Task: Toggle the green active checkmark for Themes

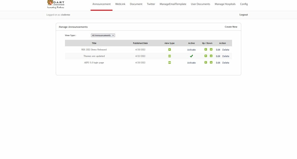Action: coord(191,56)
